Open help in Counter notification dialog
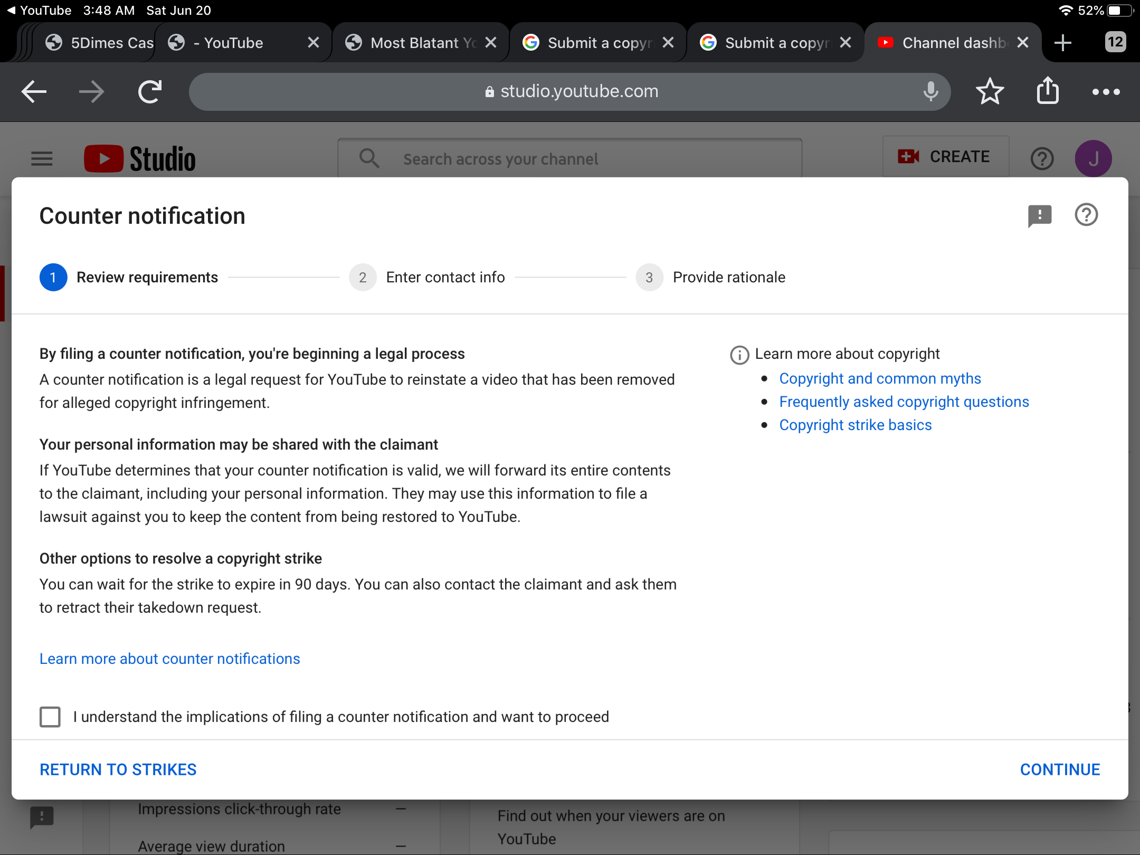Image resolution: width=1140 pixels, height=855 pixels. pyautogui.click(x=1086, y=215)
